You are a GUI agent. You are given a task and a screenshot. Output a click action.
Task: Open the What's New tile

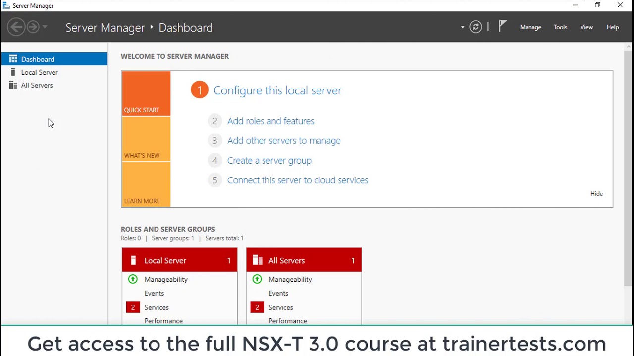pyautogui.click(x=146, y=139)
